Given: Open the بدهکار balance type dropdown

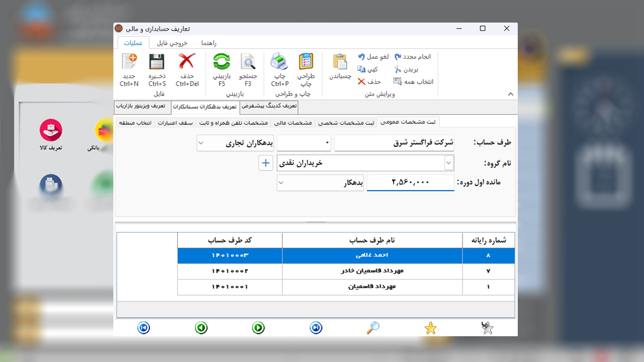Looking at the screenshot, I should pyautogui.click(x=282, y=184).
